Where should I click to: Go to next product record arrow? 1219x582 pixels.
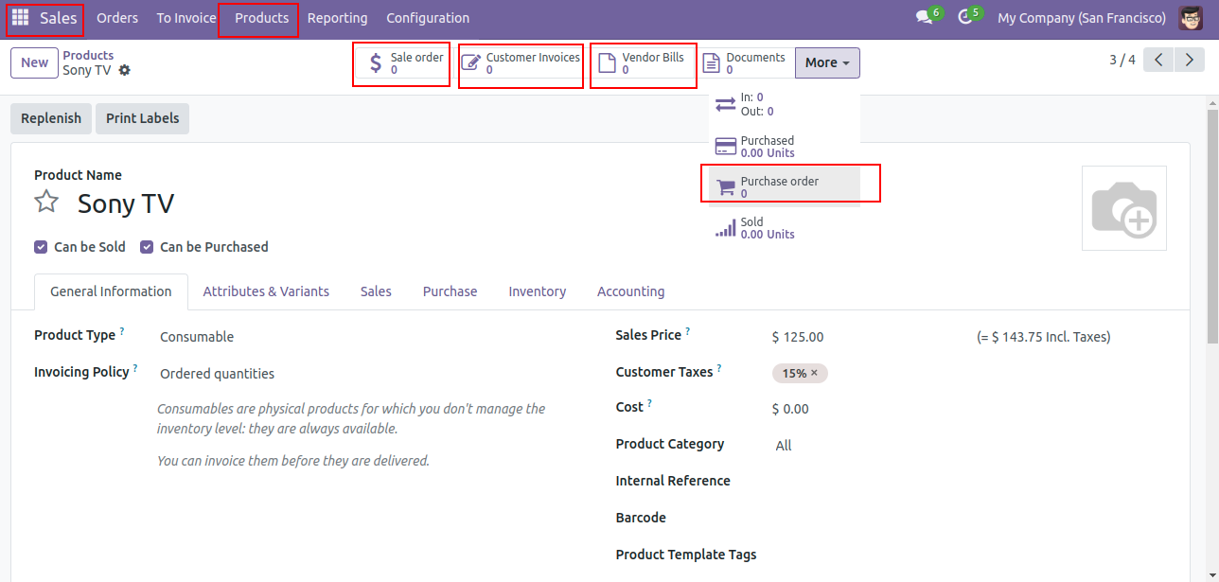click(1189, 61)
